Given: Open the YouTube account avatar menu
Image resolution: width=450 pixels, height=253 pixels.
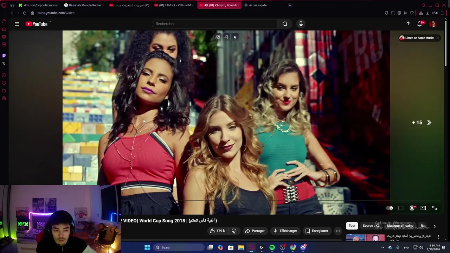Looking at the screenshot, I should point(433,24).
